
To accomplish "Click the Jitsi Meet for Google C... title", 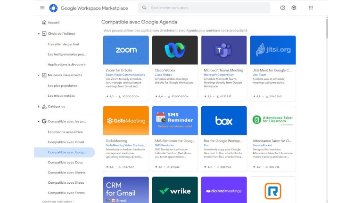I will (272, 70).
